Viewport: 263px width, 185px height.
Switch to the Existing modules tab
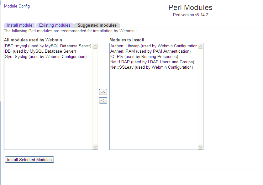click(55, 25)
